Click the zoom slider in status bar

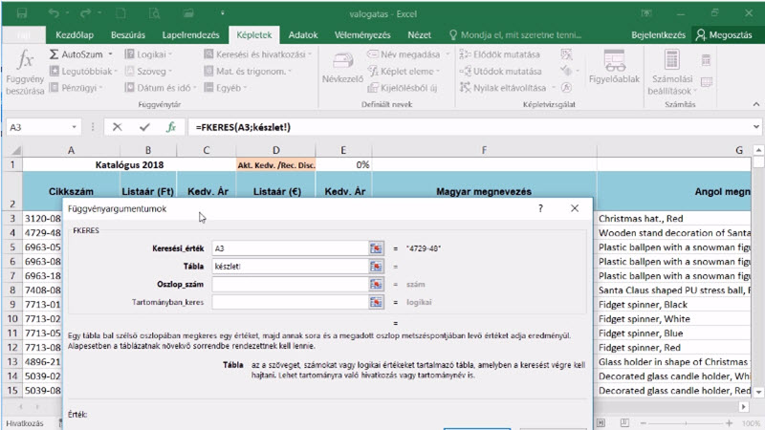click(x=686, y=423)
